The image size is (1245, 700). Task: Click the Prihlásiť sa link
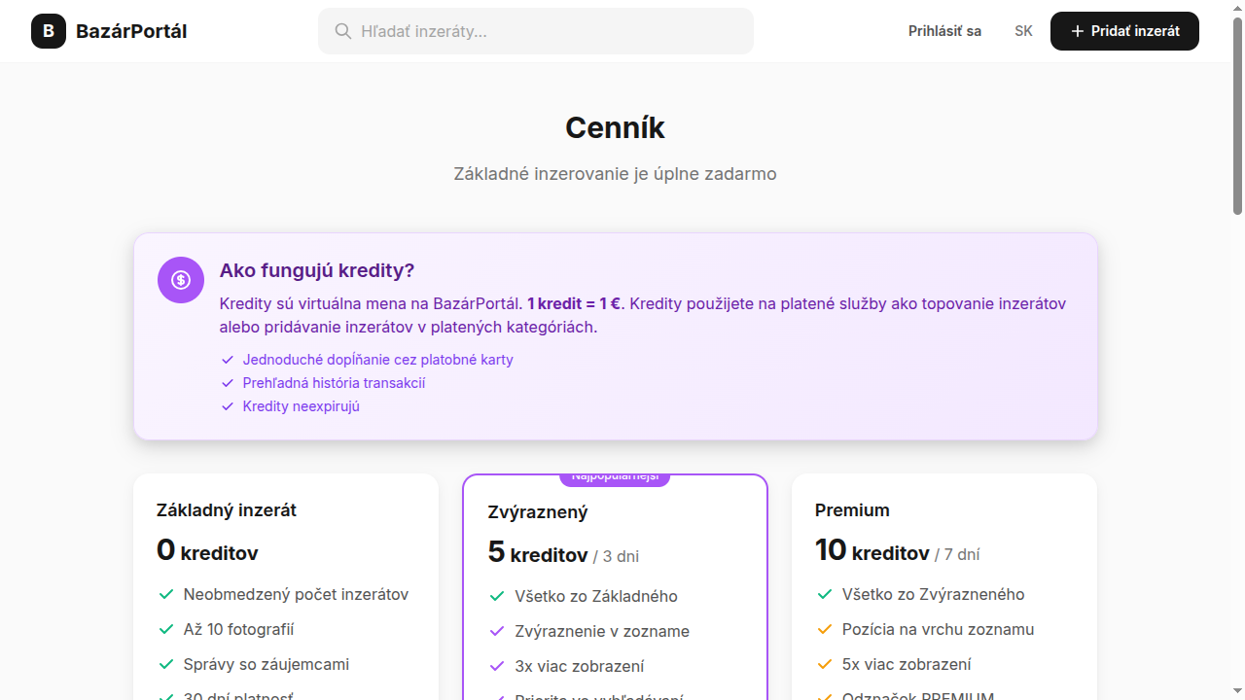click(944, 30)
